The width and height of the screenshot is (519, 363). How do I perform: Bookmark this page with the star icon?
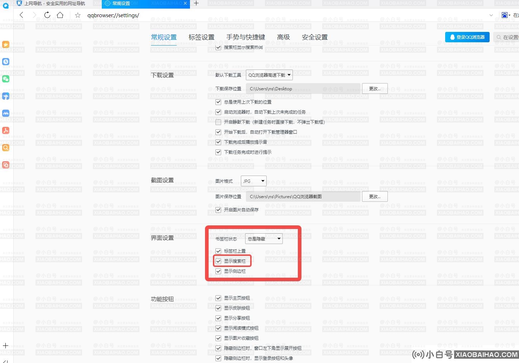tap(78, 15)
